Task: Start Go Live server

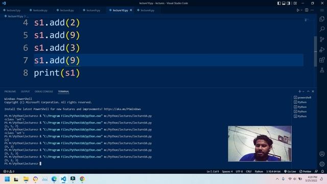Action: pos(290,171)
